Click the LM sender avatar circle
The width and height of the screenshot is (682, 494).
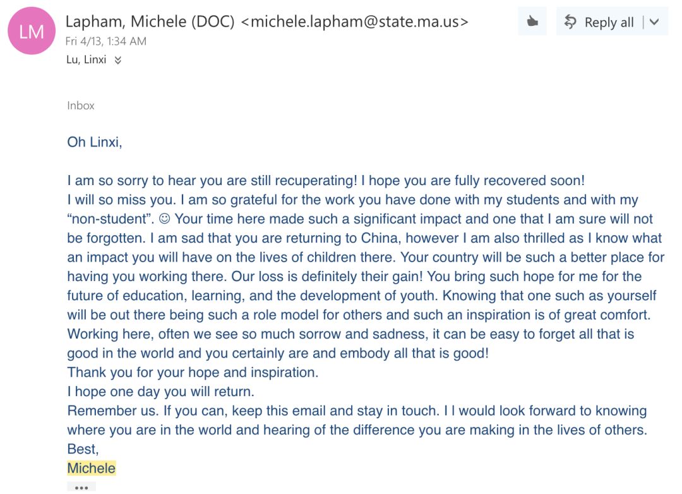(x=32, y=31)
